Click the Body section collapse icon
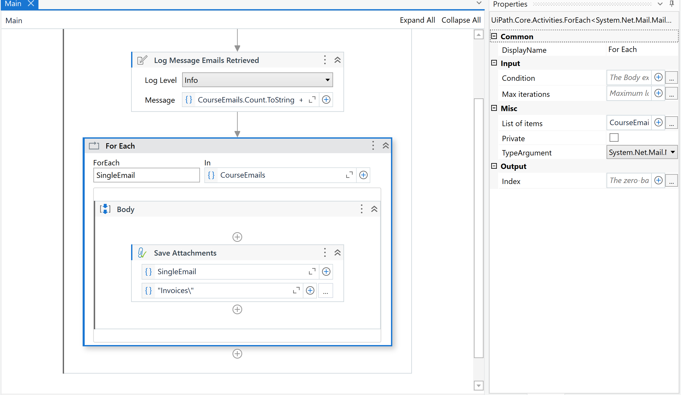 tap(374, 209)
